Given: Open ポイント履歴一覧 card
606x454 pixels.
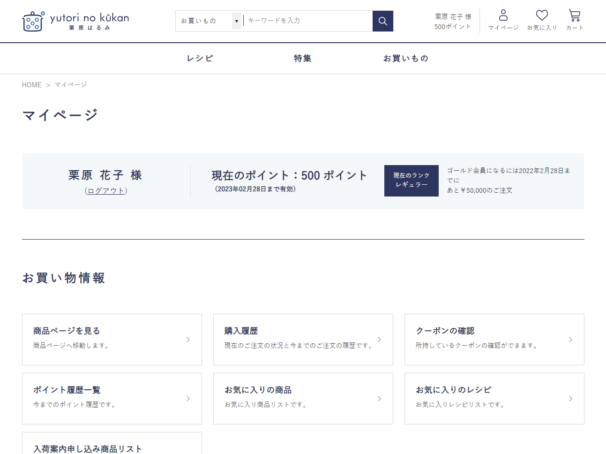Looking at the screenshot, I should [x=112, y=399].
